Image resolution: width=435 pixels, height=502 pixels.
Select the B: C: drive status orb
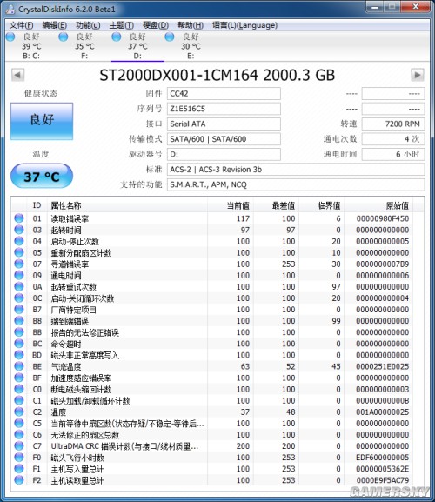pos(10,37)
